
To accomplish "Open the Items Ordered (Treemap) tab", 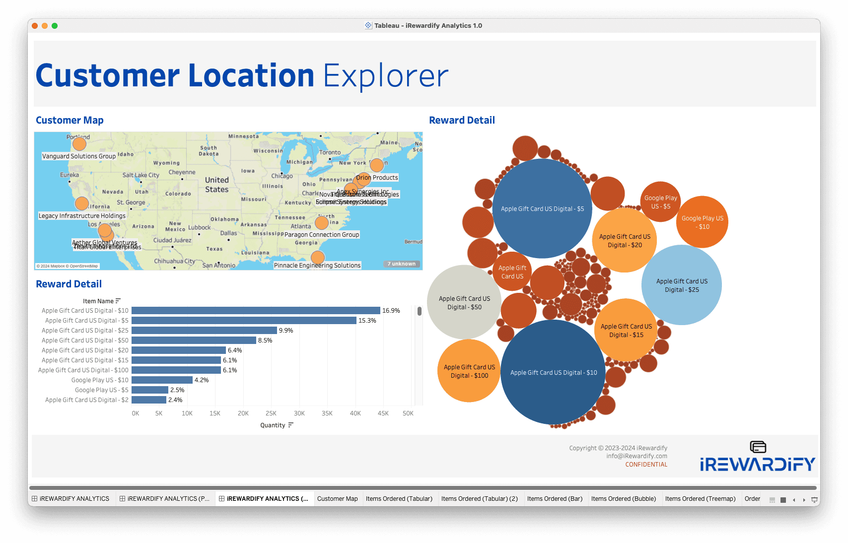I will pyautogui.click(x=700, y=499).
